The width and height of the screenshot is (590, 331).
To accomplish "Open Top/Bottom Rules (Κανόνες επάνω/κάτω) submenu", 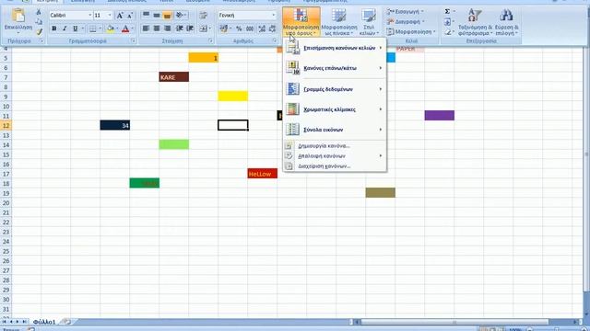I will [x=335, y=68].
